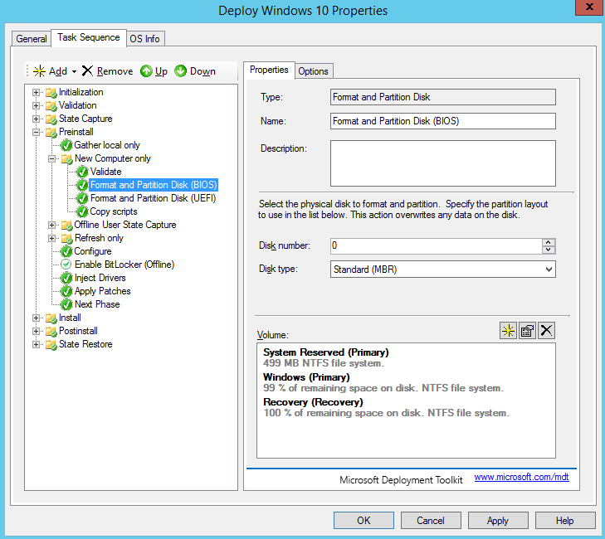Click the Preinstall folder icon
Screen dimensions: 605x539
[51, 132]
